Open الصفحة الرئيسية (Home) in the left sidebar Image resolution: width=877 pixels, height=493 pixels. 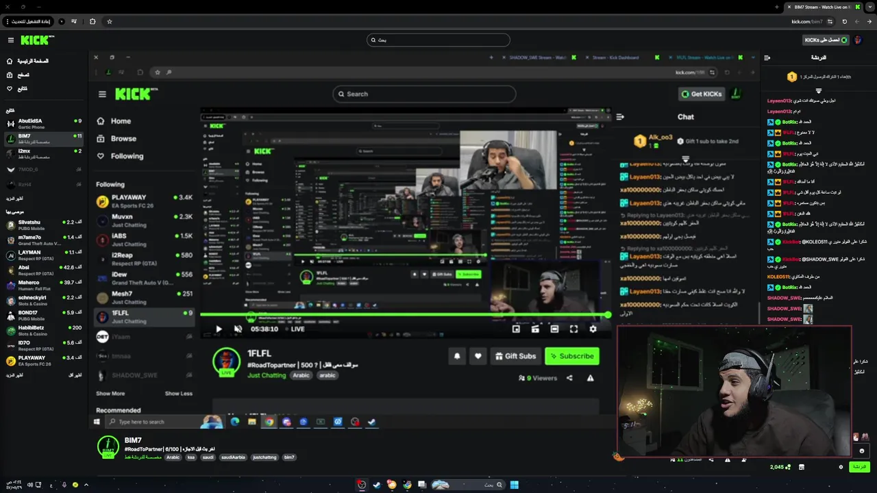[x=27, y=61]
